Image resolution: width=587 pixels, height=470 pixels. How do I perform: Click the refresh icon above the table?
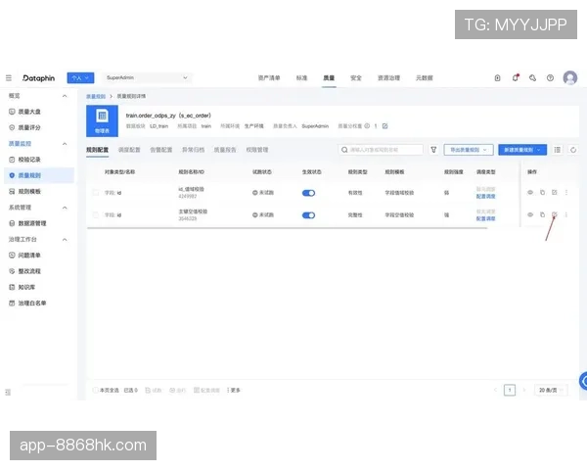pyautogui.click(x=573, y=150)
